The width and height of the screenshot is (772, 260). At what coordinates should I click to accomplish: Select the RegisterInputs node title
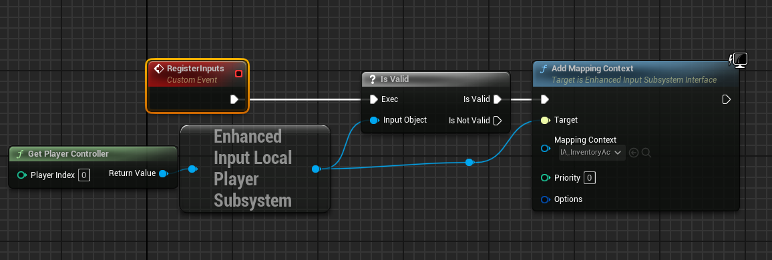tap(196, 68)
